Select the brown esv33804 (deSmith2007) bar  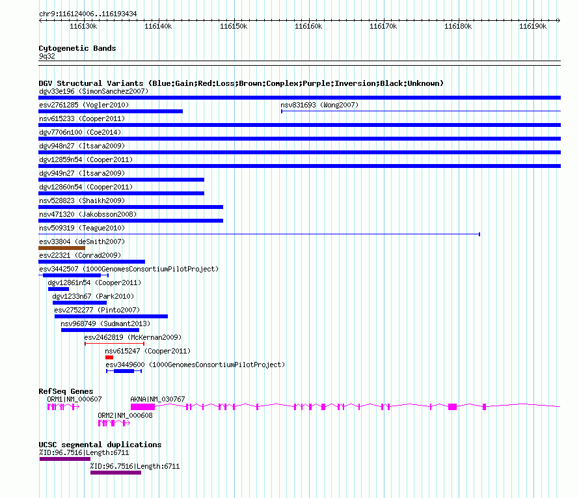62,248
